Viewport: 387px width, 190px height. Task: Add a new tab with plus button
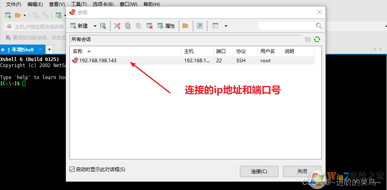(x=49, y=49)
